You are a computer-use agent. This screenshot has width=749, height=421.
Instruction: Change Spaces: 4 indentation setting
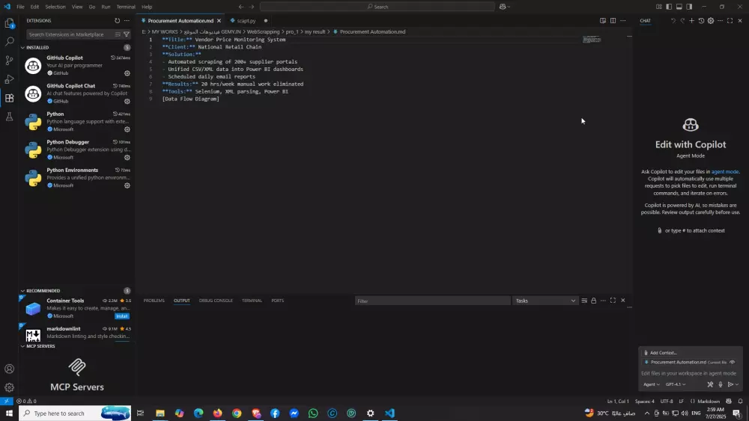pos(644,401)
